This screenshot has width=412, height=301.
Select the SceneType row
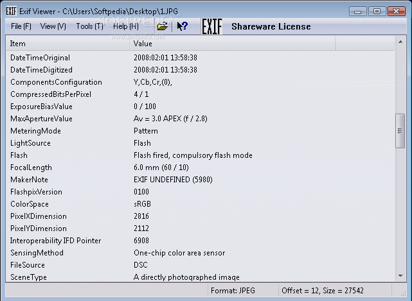[x=201, y=277]
